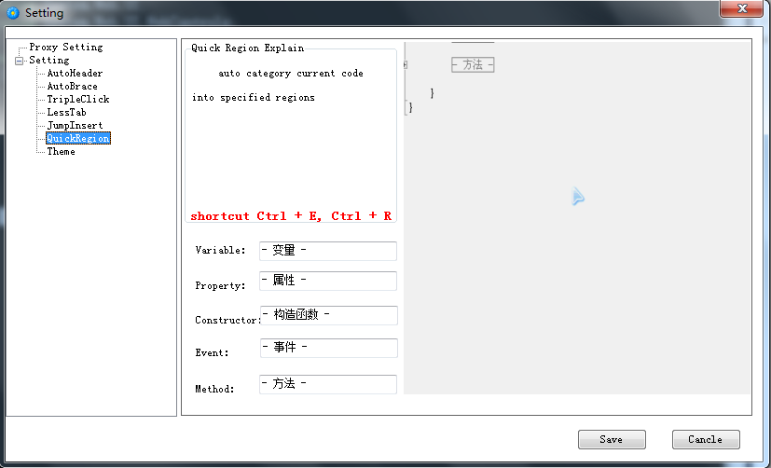Viewport: 771px width, 468px height.
Task: Click the 'into specified regions' text
Action: (x=254, y=97)
